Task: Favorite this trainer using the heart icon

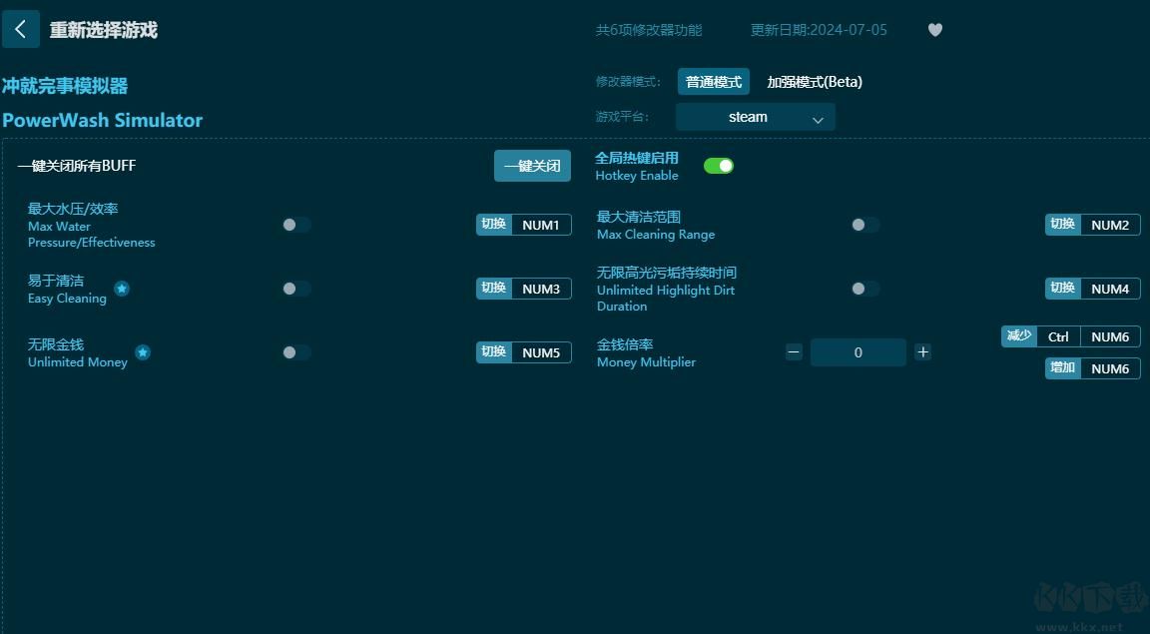Action: tap(935, 30)
